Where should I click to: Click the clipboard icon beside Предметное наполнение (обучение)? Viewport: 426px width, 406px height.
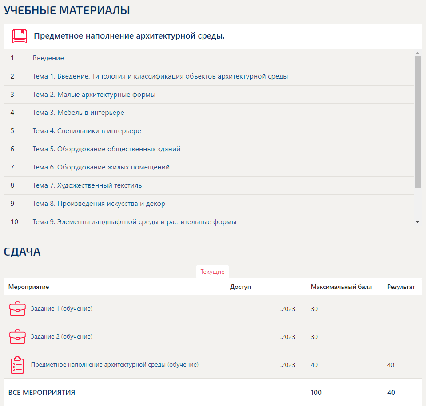pyautogui.click(x=17, y=365)
